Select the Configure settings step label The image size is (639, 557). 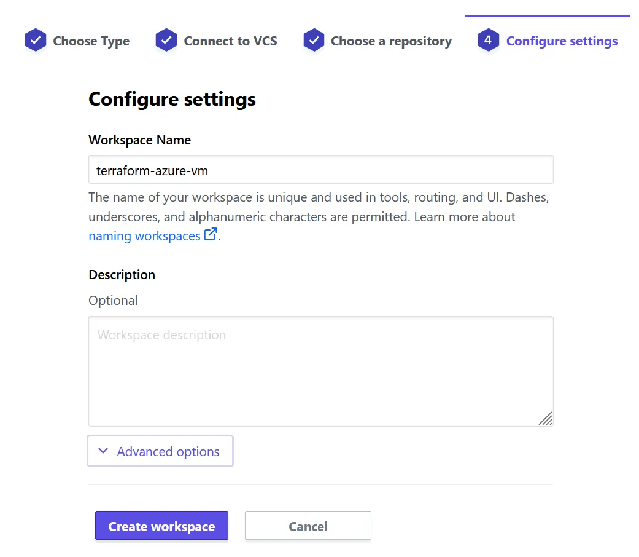(x=562, y=41)
